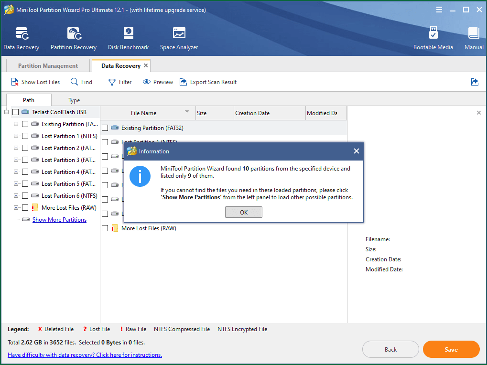Open Space Analyzer
This screenshot has height=365, width=487.
pos(179,38)
